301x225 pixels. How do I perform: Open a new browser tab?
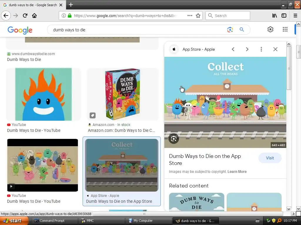tap(71, 5)
